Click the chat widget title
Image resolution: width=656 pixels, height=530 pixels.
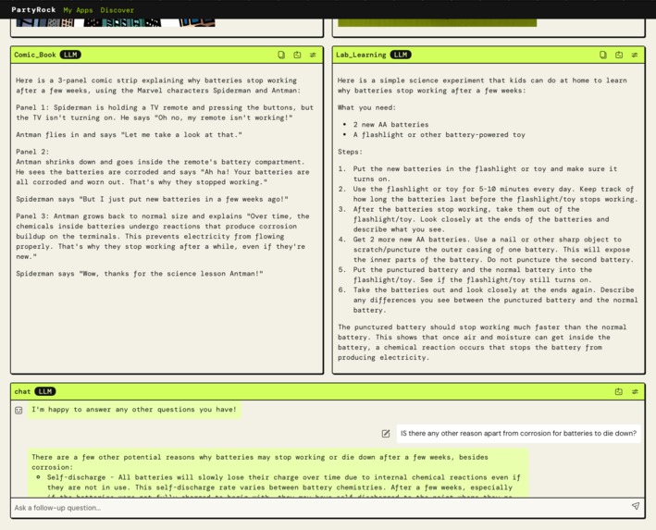tap(22, 391)
